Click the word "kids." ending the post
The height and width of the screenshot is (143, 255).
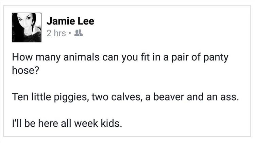(111, 123)
